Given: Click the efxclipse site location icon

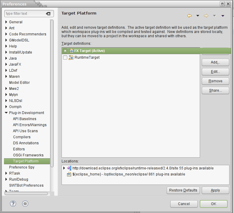Looking at the screenshot, I should [69, 168].
